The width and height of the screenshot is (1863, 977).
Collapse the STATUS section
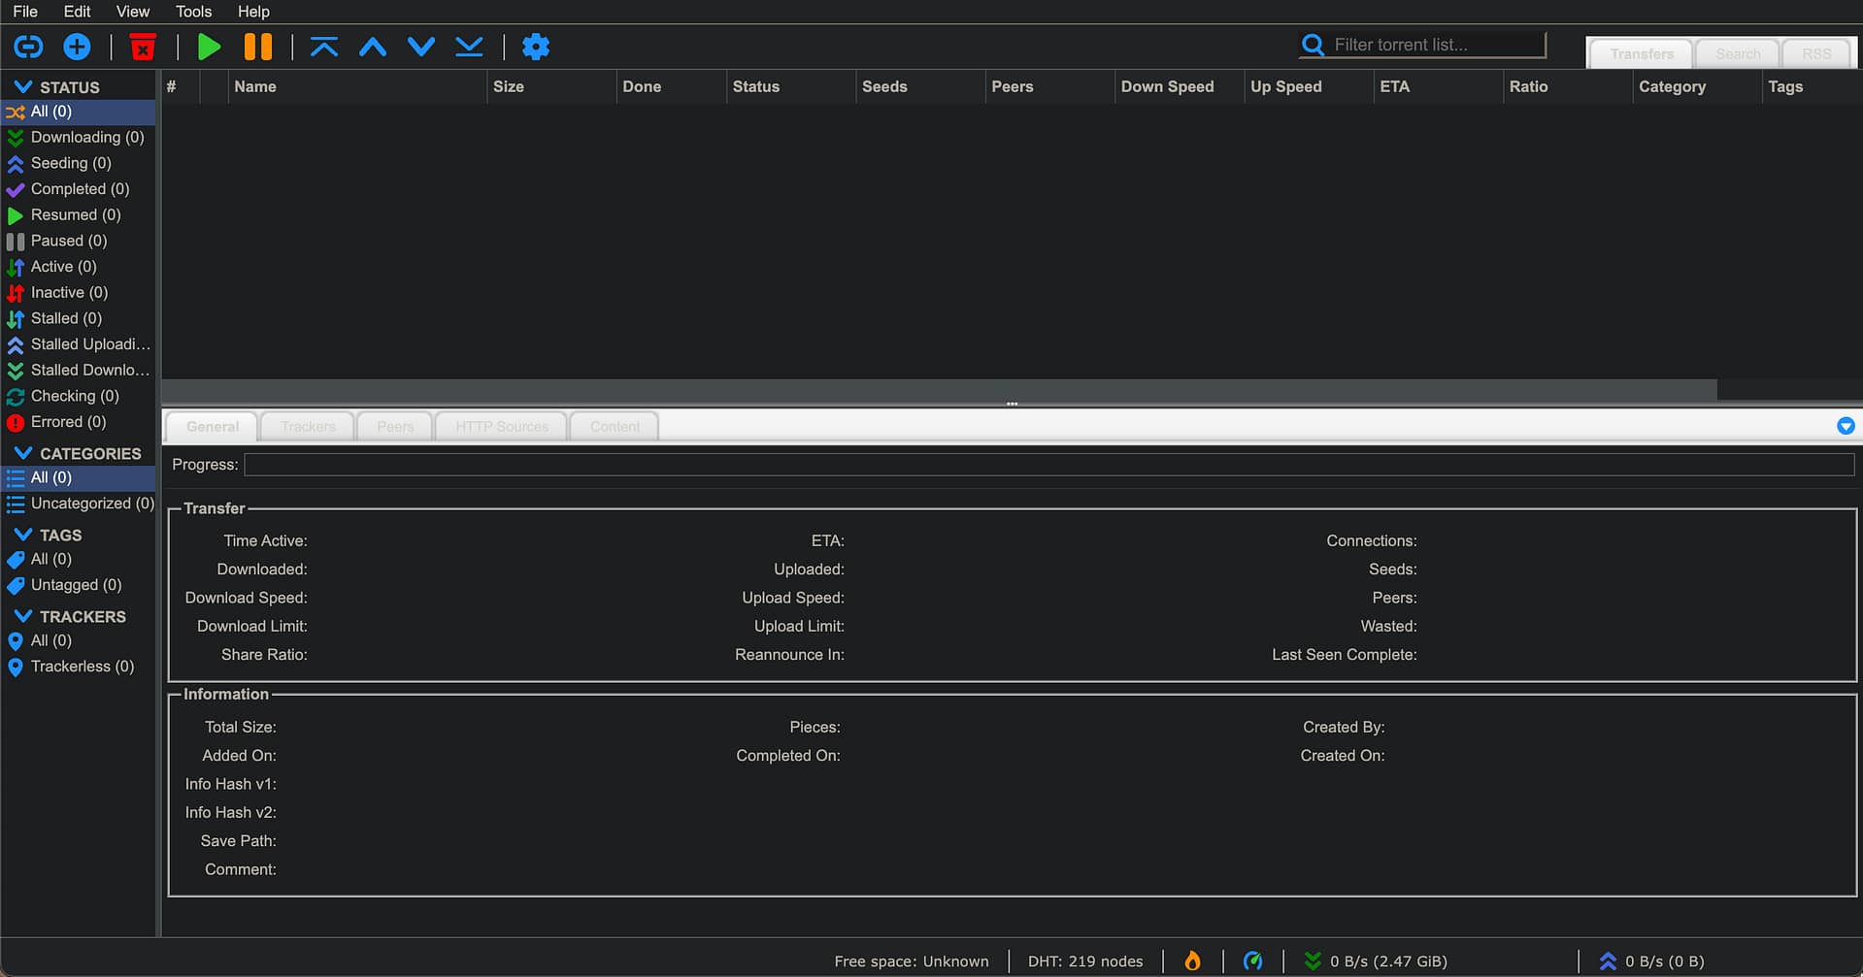pos(23,87)
